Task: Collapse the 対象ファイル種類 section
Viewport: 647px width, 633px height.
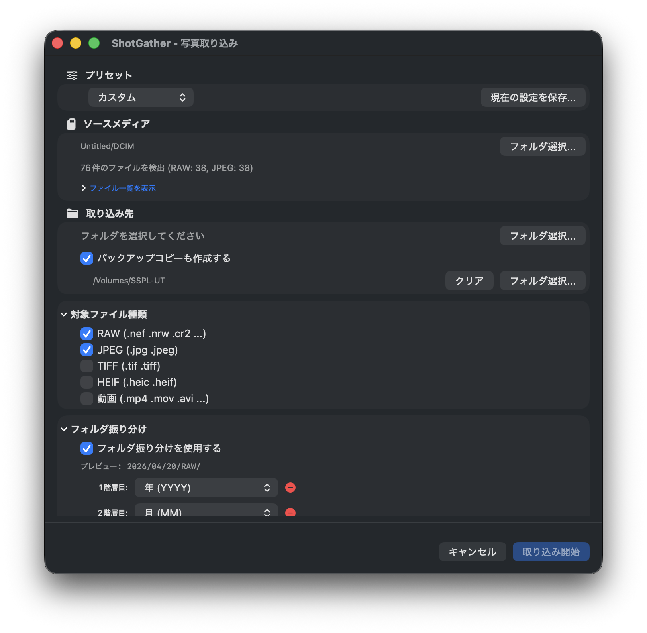Action: coord(64,315)
